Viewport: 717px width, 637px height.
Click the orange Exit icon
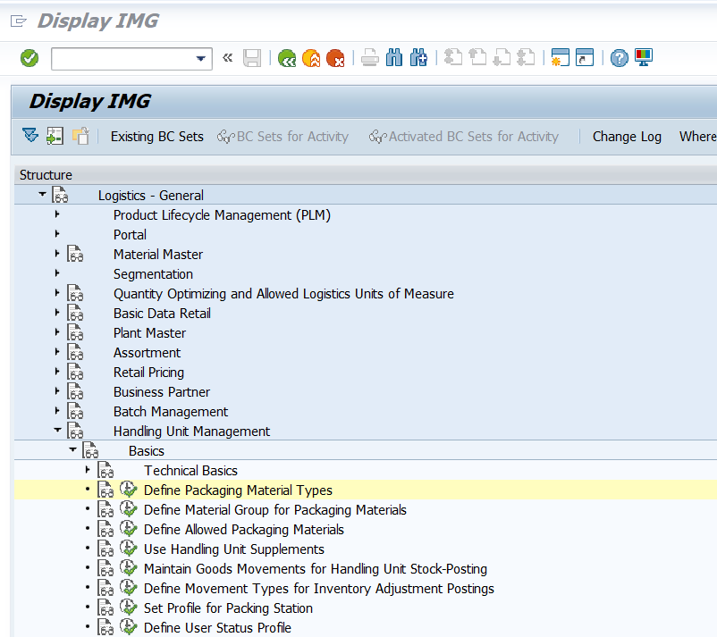[311, 58]
